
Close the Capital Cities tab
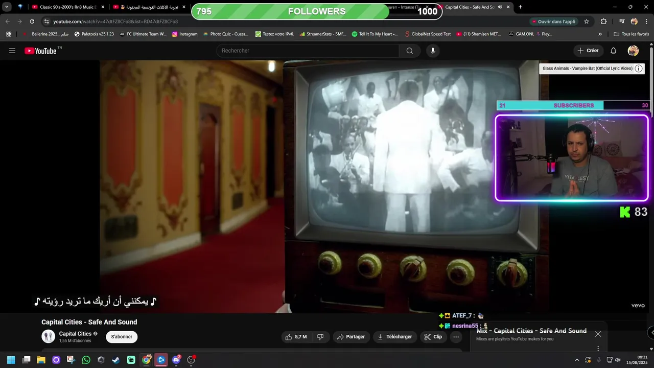[x=508, y=7]
